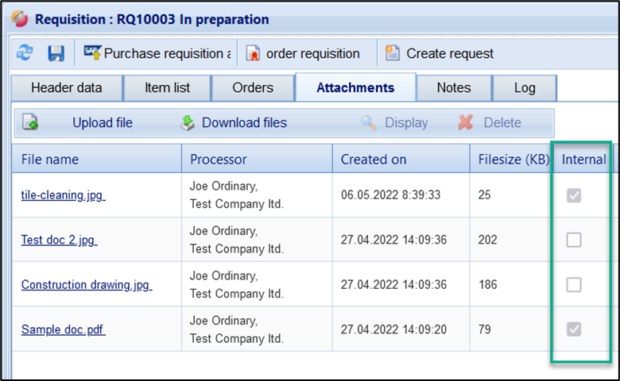620x381 pixels.
Task: Open the Log tab
Action: pos(524,88)
